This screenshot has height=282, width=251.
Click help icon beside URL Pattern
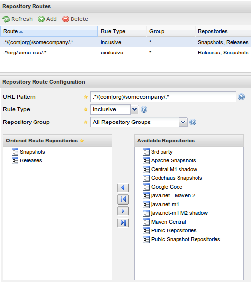pyautogui.click(x=241, y=97)
